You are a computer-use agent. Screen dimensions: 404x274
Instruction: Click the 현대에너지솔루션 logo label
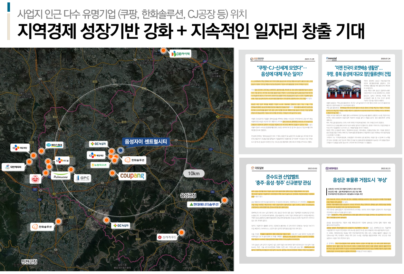[204, 204]
